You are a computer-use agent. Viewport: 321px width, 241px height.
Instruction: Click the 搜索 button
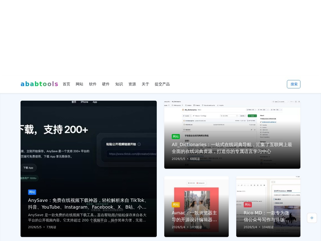(x=294, y=84)
